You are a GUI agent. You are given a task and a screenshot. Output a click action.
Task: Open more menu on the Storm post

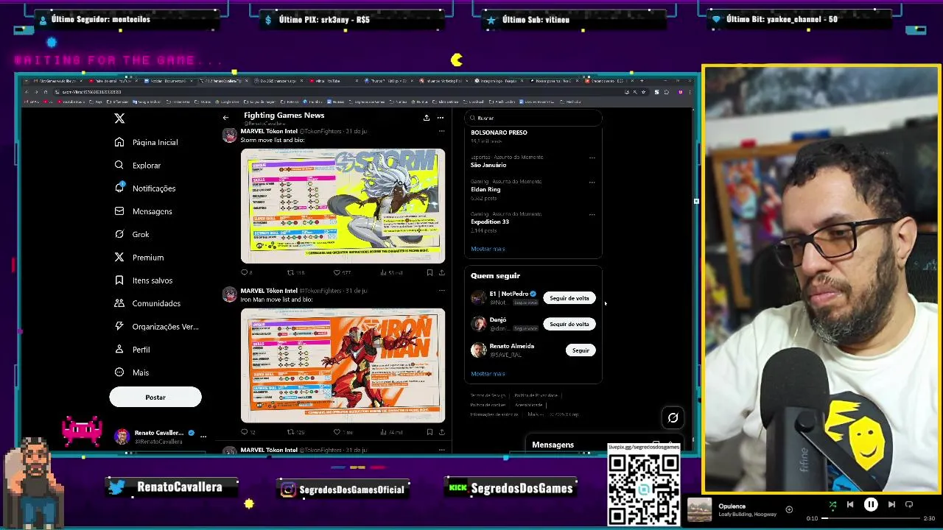pos(441,131)
